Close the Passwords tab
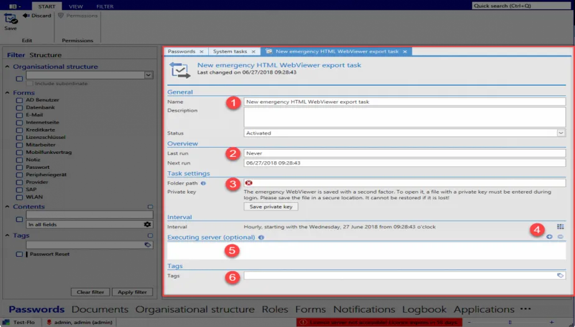 click(201, 52)
